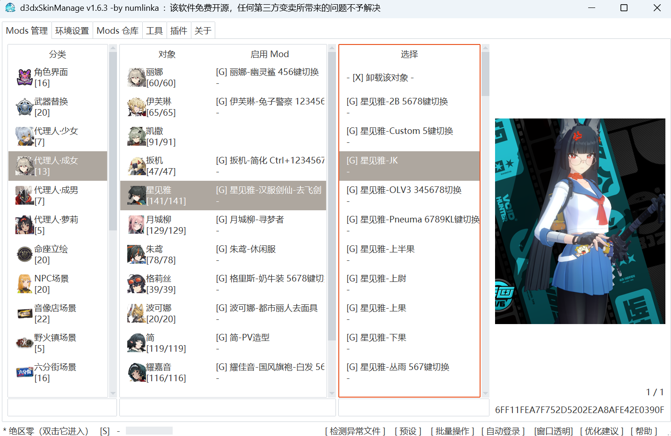
Task: Click the 凯撒 character avatar
Action: (137, 136)
